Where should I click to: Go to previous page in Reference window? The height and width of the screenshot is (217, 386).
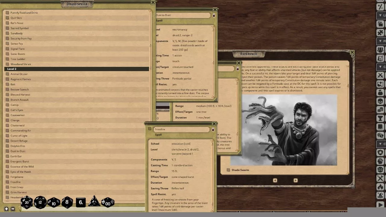pyautogui.click(x=275, y=180)
